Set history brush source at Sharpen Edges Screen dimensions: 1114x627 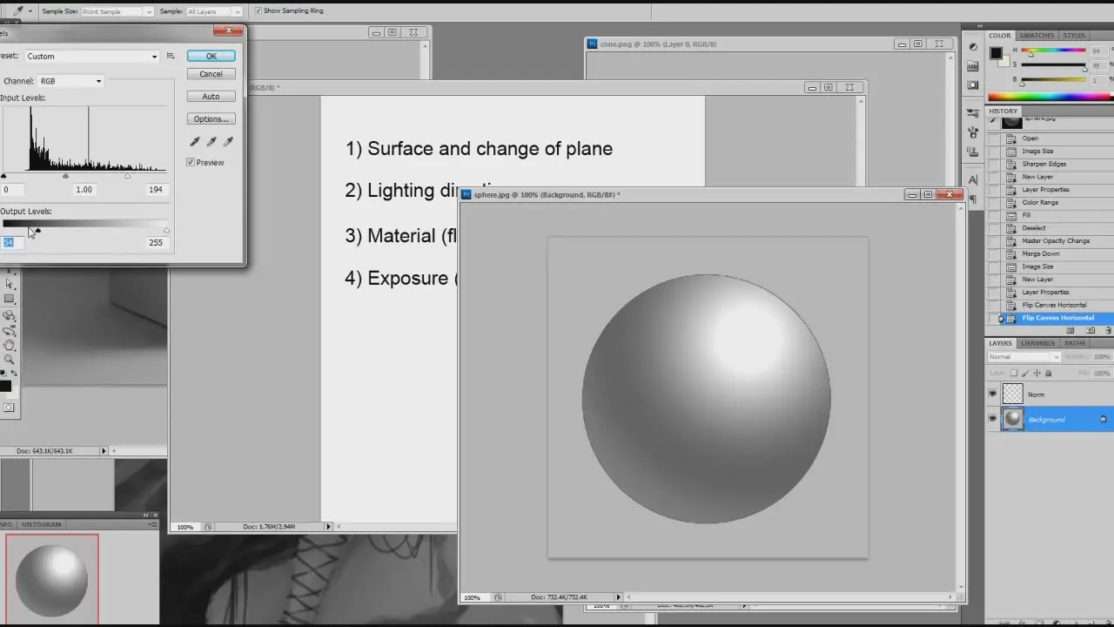pyautogui.click(x=995, y=164)
